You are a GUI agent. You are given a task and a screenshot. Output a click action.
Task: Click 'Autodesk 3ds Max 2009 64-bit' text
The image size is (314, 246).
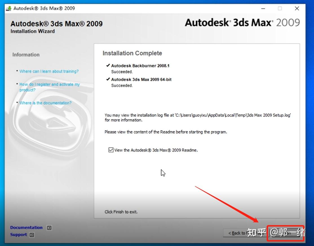[x=141, y=80]
